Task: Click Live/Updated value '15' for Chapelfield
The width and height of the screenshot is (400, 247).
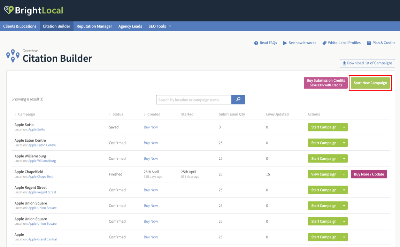Action: 268,174
